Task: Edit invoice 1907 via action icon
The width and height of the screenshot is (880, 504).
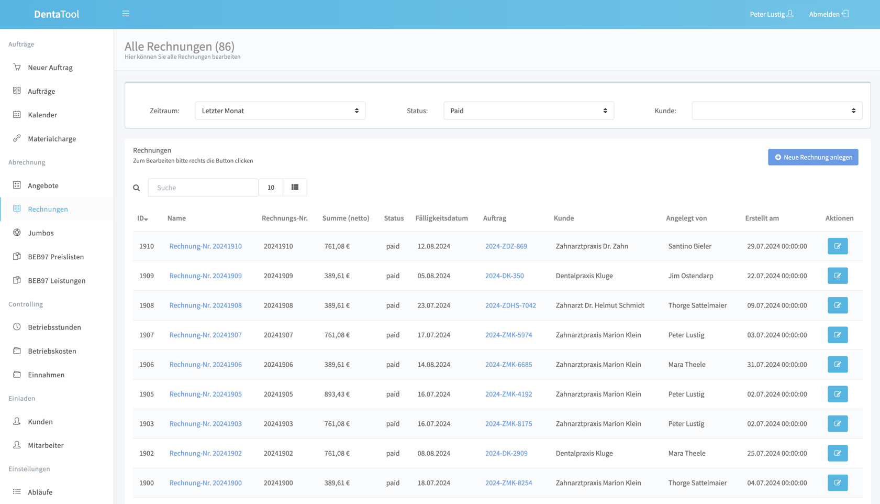Action: click(838, 335)
